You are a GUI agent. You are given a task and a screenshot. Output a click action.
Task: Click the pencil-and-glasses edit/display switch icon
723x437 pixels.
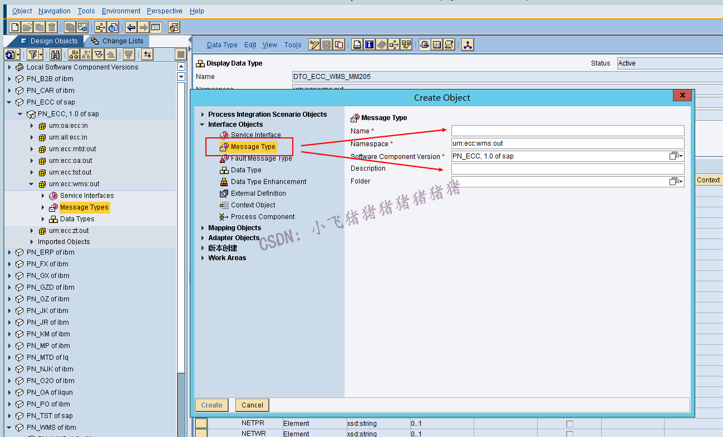(x=314, y=45)
